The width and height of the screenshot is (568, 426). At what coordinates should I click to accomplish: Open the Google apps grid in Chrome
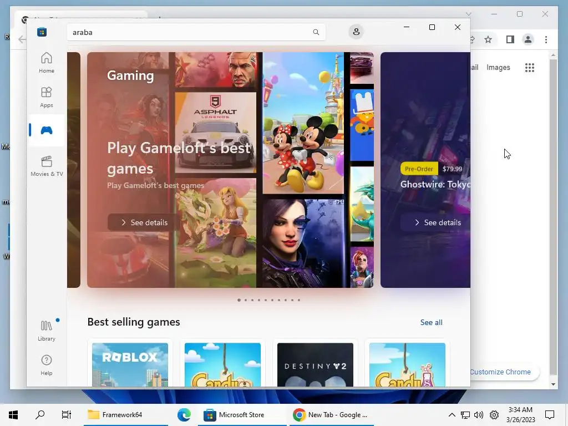pyautogui.click(x=530, y=67)
